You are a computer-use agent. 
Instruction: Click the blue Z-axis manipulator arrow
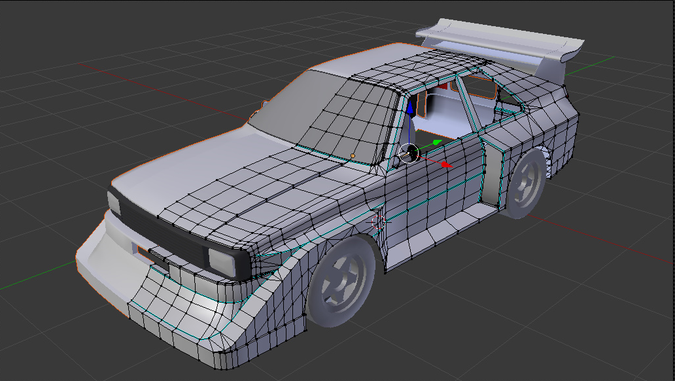pyautogui.click(x=410, y=108)
